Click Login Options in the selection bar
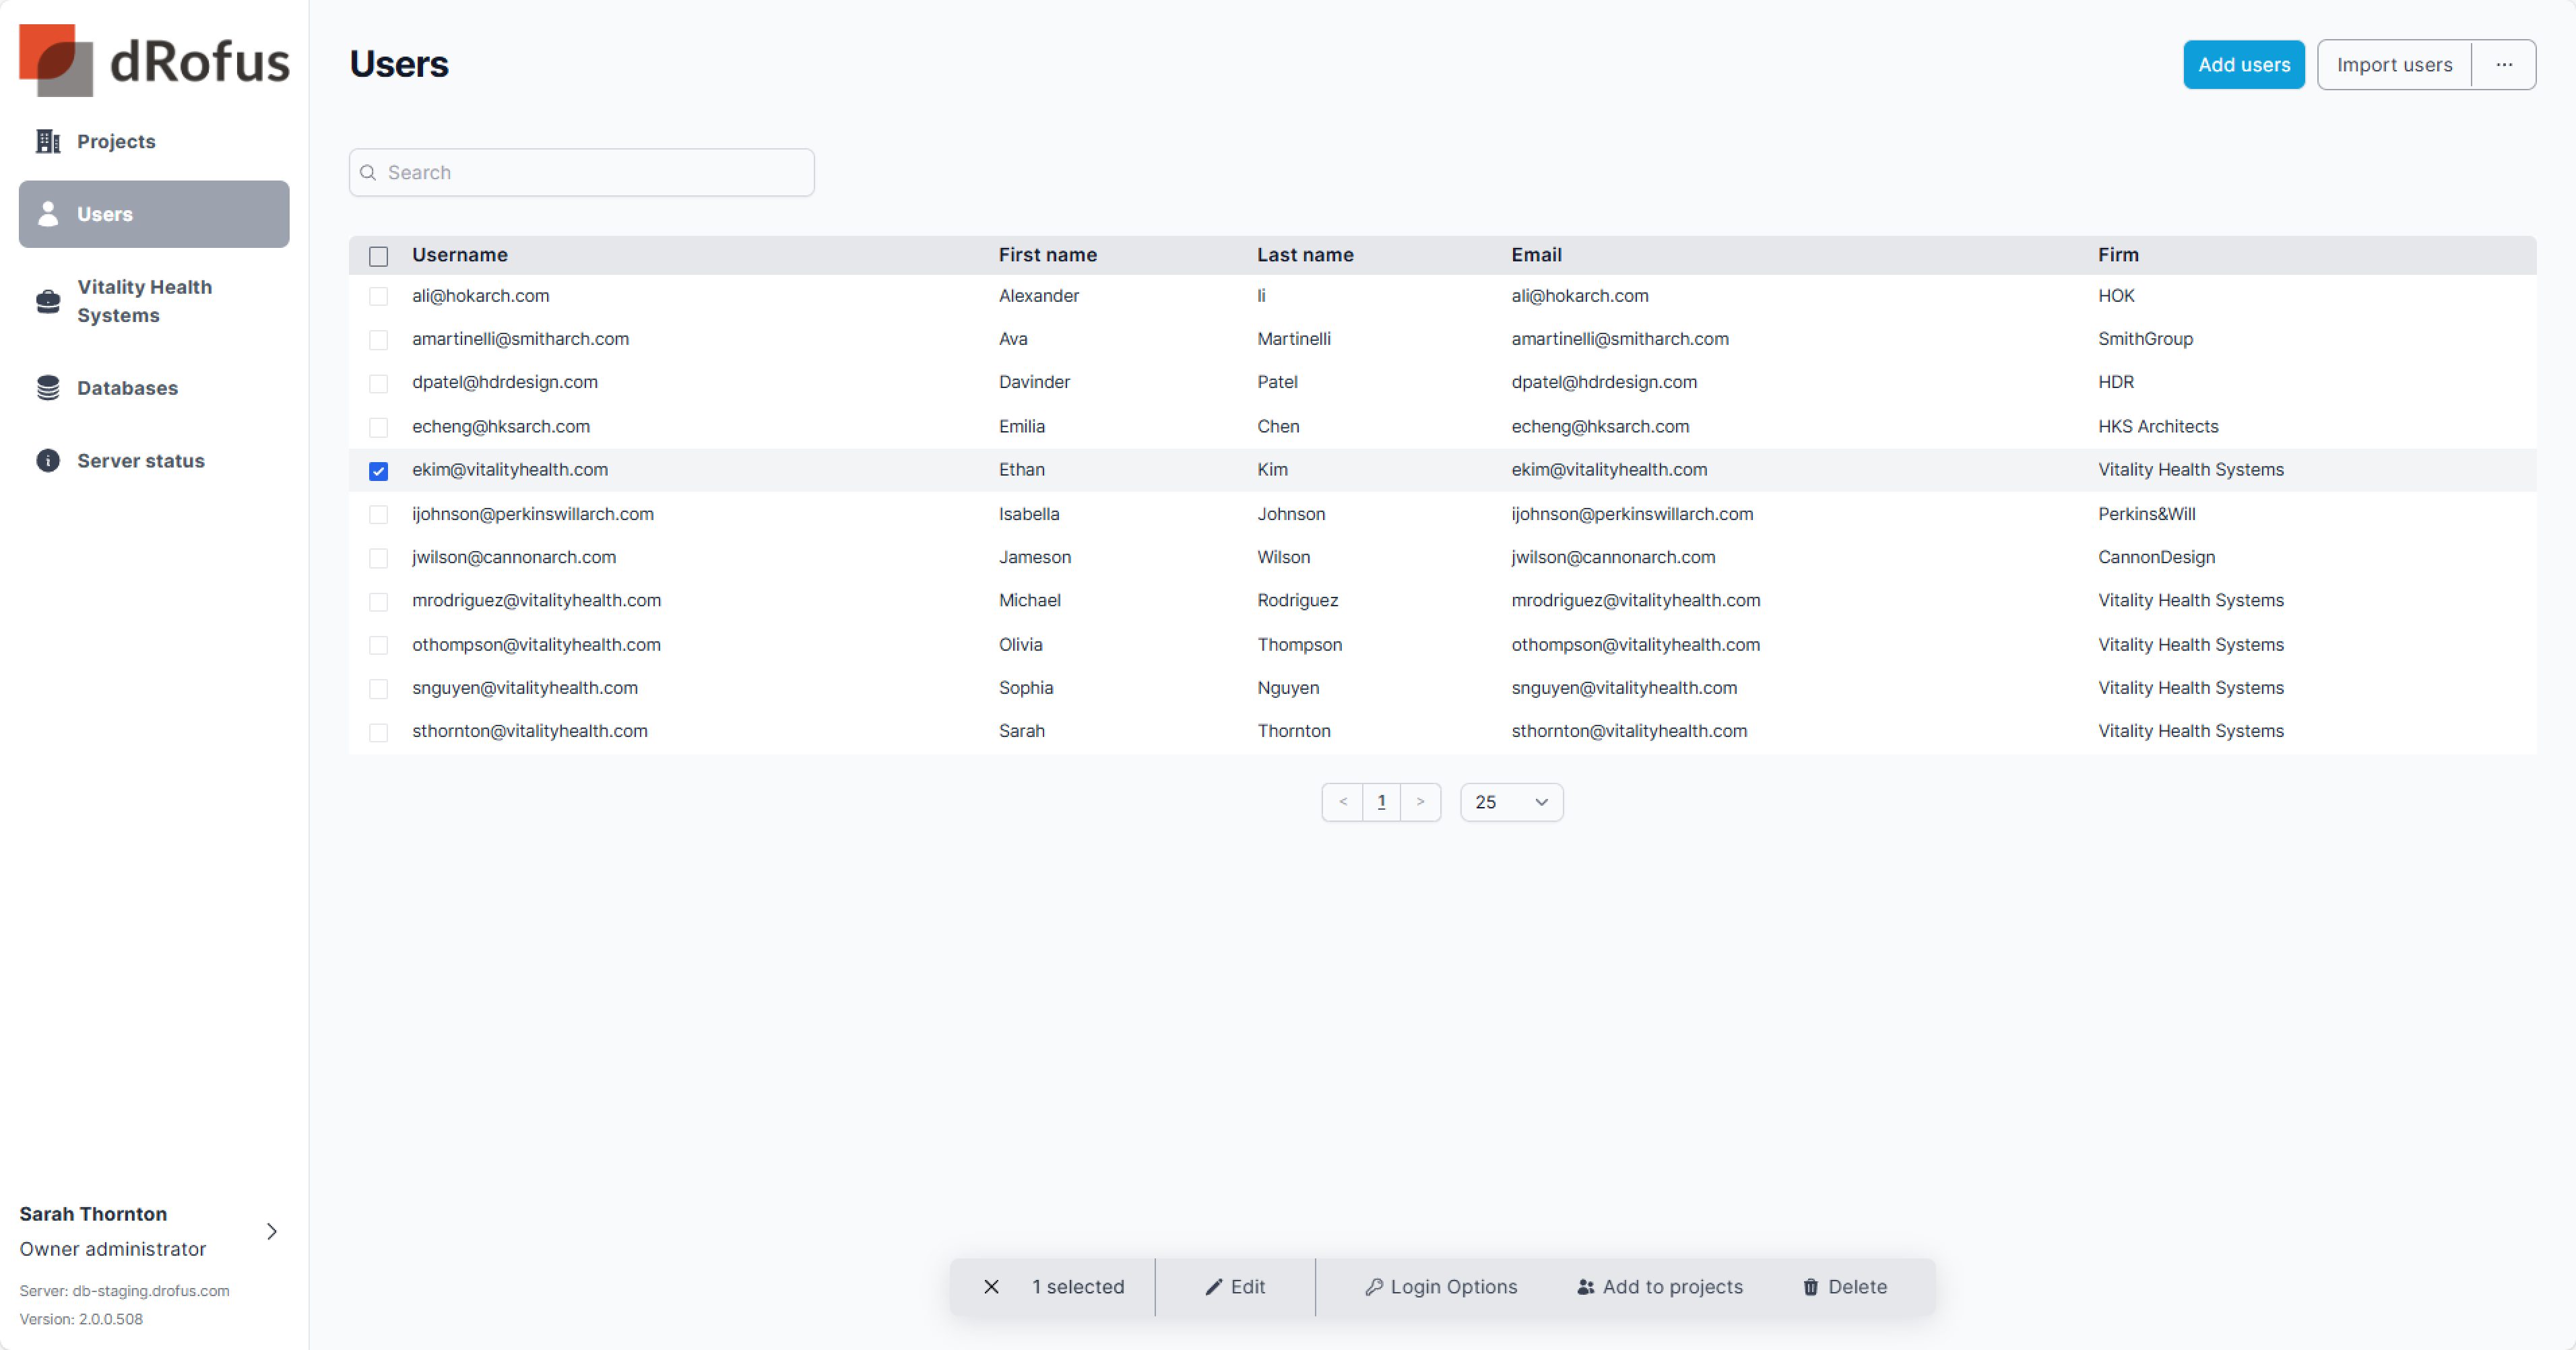 (x=1441, y=1287)
